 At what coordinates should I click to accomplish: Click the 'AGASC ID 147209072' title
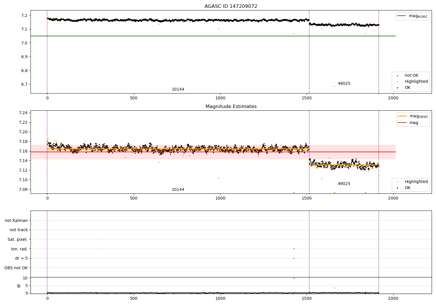tap(231, 6)
